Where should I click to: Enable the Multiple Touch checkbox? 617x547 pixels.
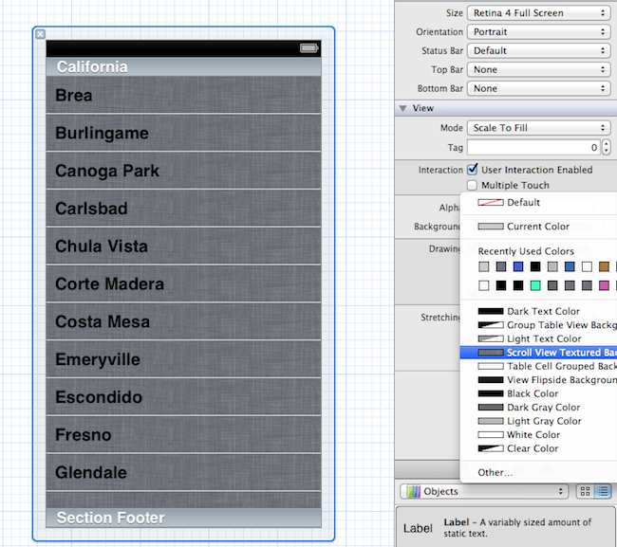(472, 185)
